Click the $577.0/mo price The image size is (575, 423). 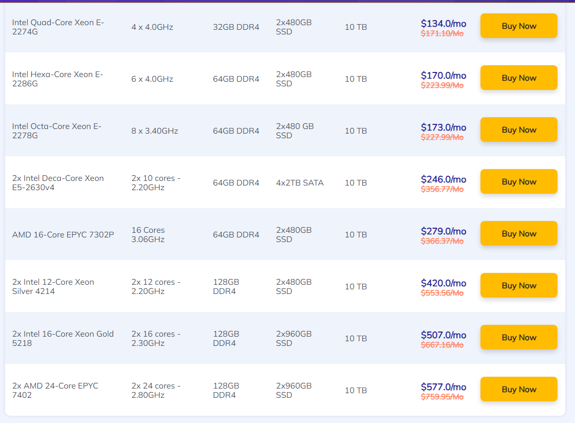443,387
